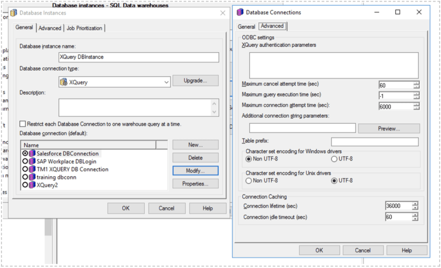Click XQuery authentication parameters text box
Viewport: 441px width, 268px height.
click(334, 65)
